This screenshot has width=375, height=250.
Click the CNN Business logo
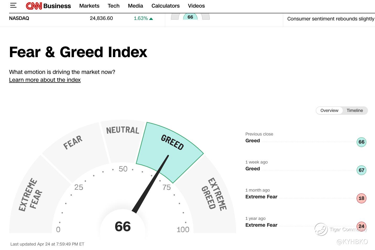pyautogui.click(x=48, y=6)
